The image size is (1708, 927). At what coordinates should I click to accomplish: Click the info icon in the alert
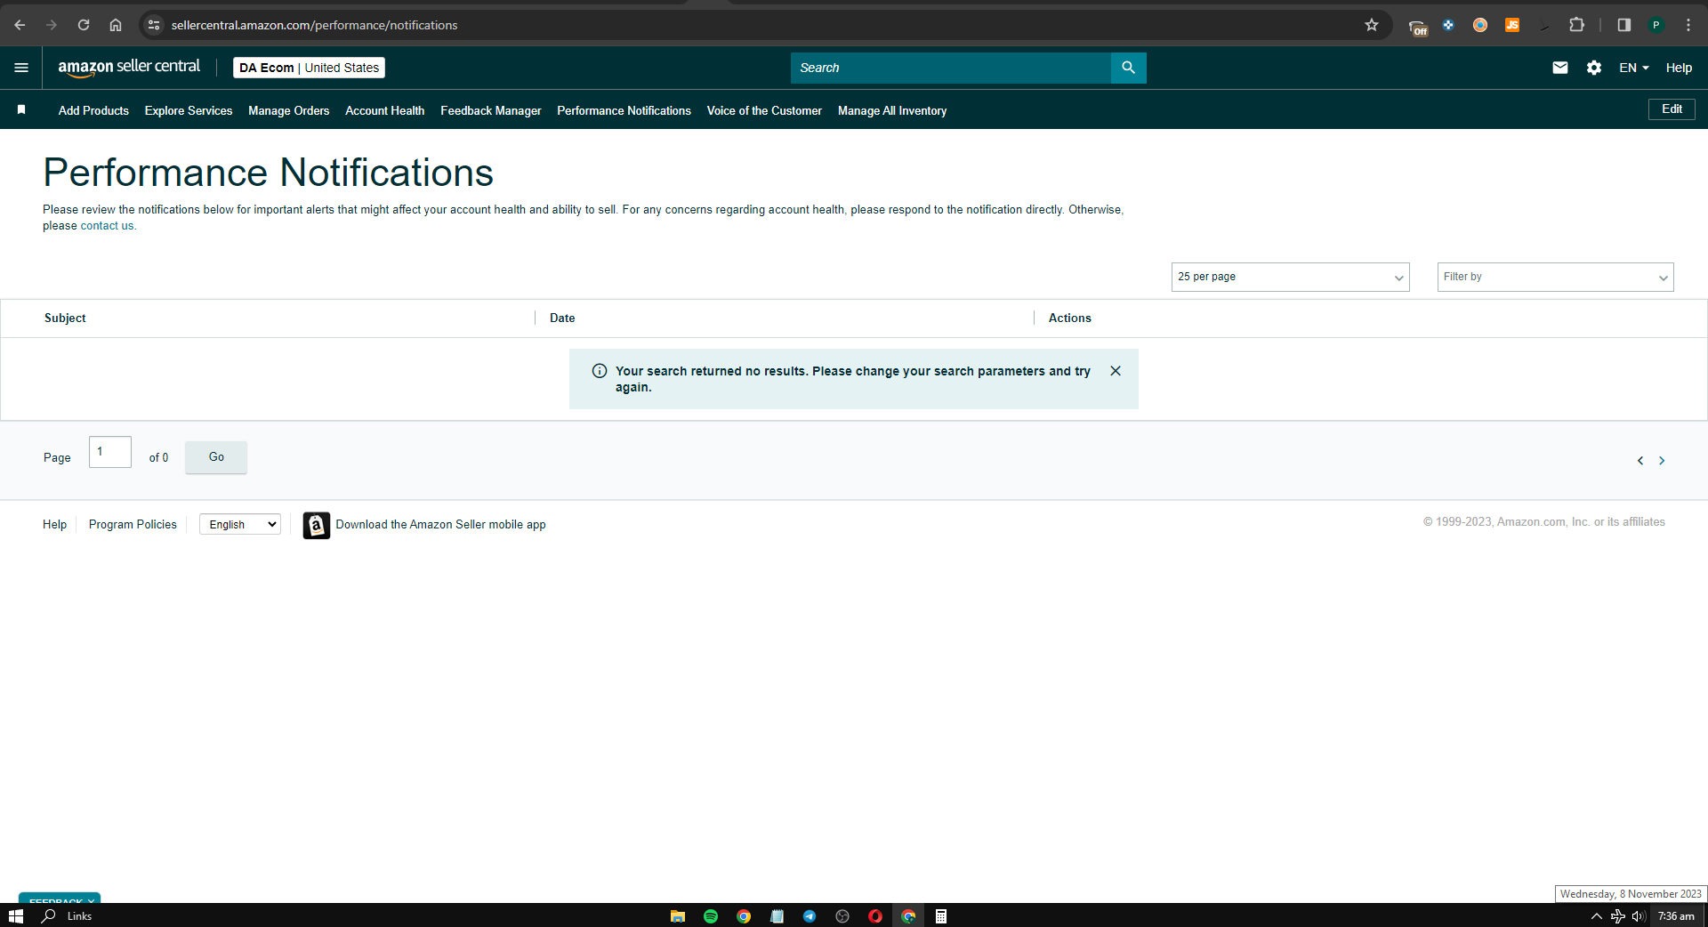point(600,371)
